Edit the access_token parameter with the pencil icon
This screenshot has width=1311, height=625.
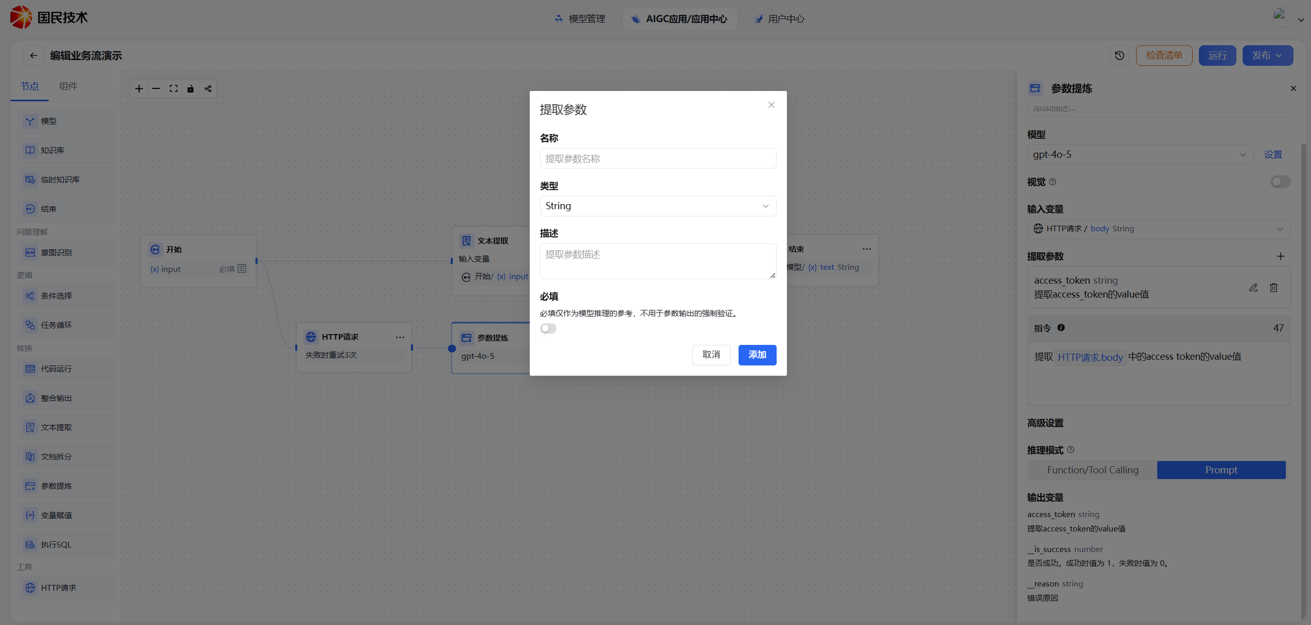1254,287
